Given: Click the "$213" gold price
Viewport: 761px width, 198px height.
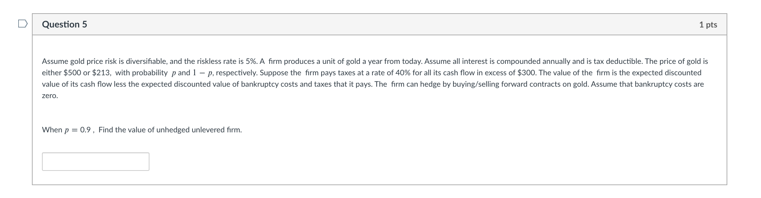Looking at the screenshot, I should (x=101, y=73).
